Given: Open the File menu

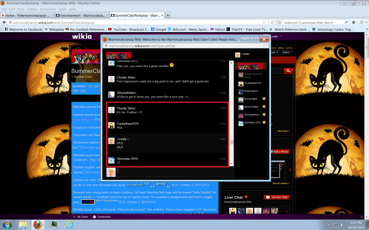Looking at the screenshot, I should [x=4, y=9].
